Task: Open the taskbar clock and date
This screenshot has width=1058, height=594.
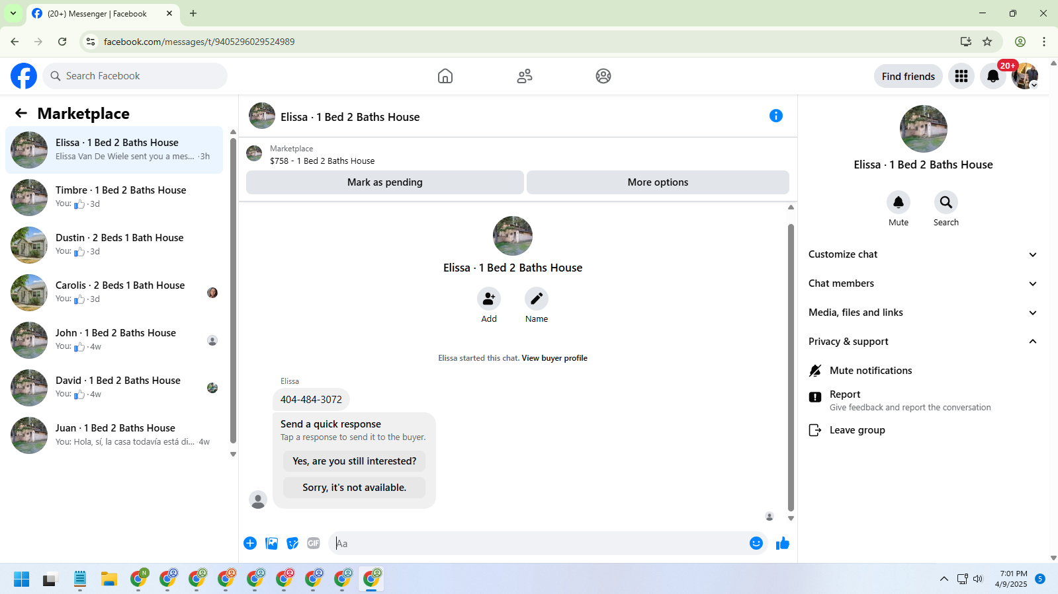Action: point(1012,579)
